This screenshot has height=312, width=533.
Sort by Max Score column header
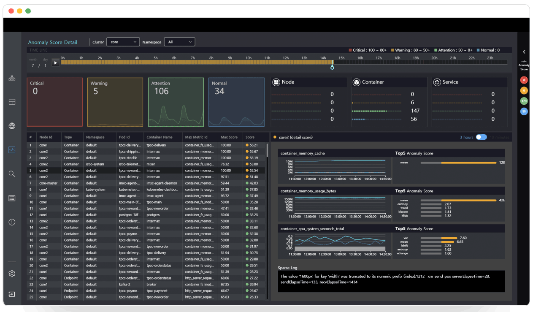(x=229, y=137)
